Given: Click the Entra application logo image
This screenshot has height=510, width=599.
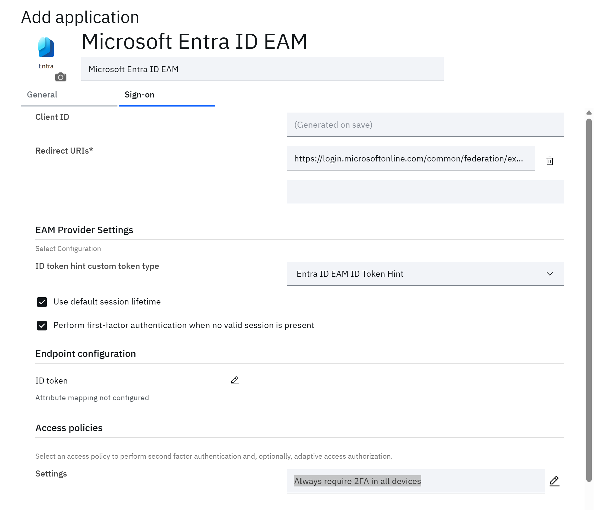Looking at the screenshot, I should [x=46, y=53].
